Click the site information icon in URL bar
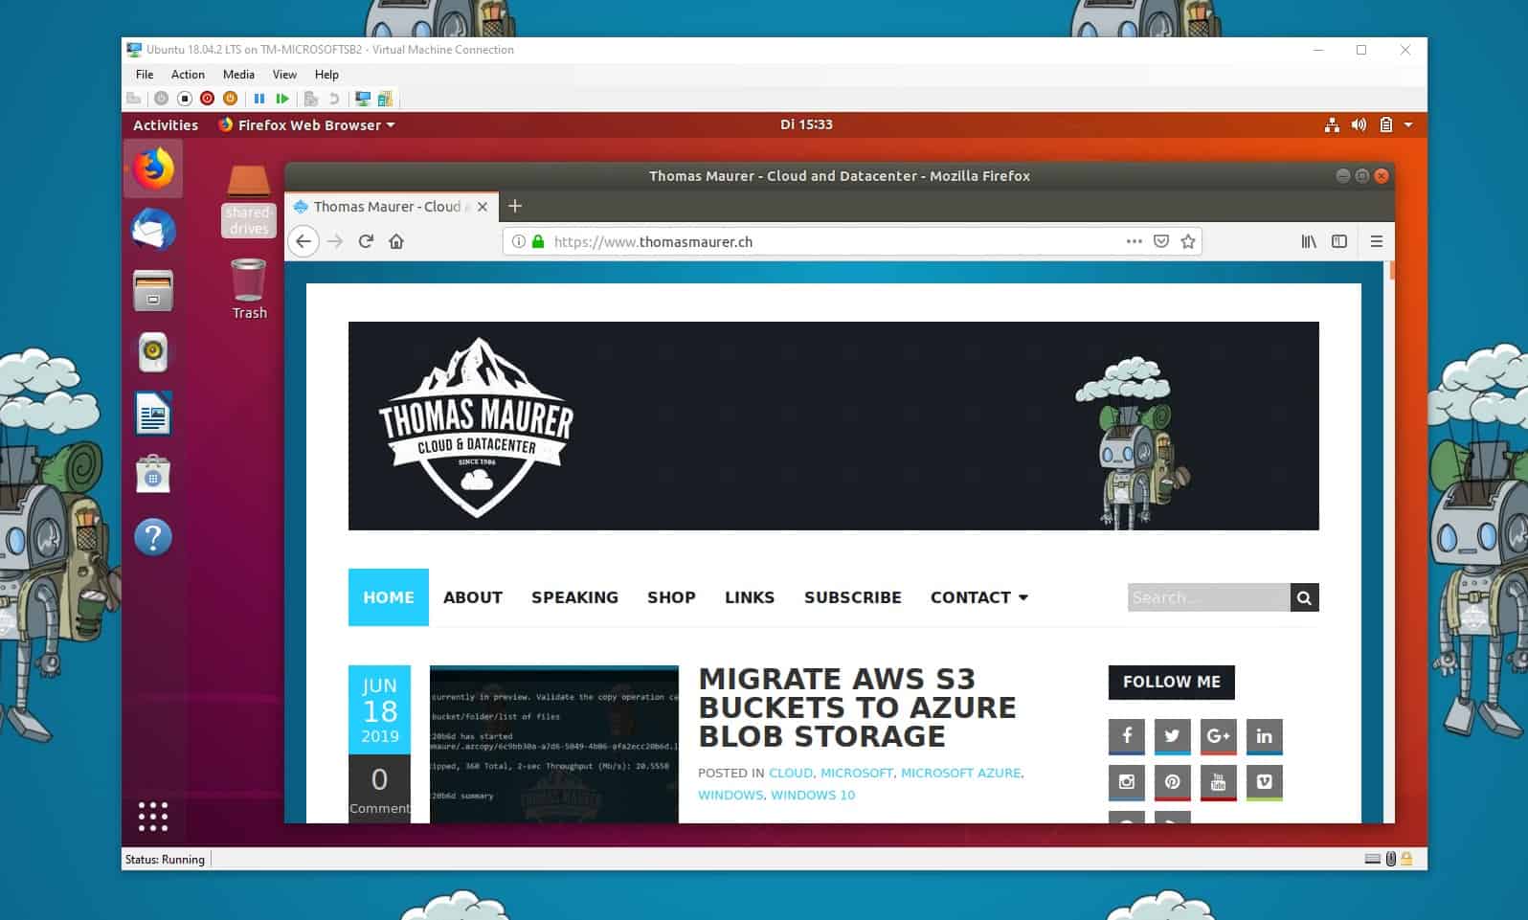The image size is (1528, 920). [518, 241]
